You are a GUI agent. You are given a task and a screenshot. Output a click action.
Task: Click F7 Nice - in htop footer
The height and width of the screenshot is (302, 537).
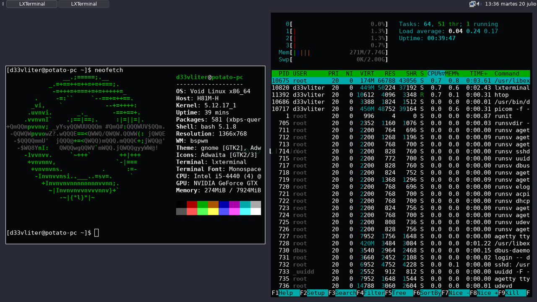(456, 293)
